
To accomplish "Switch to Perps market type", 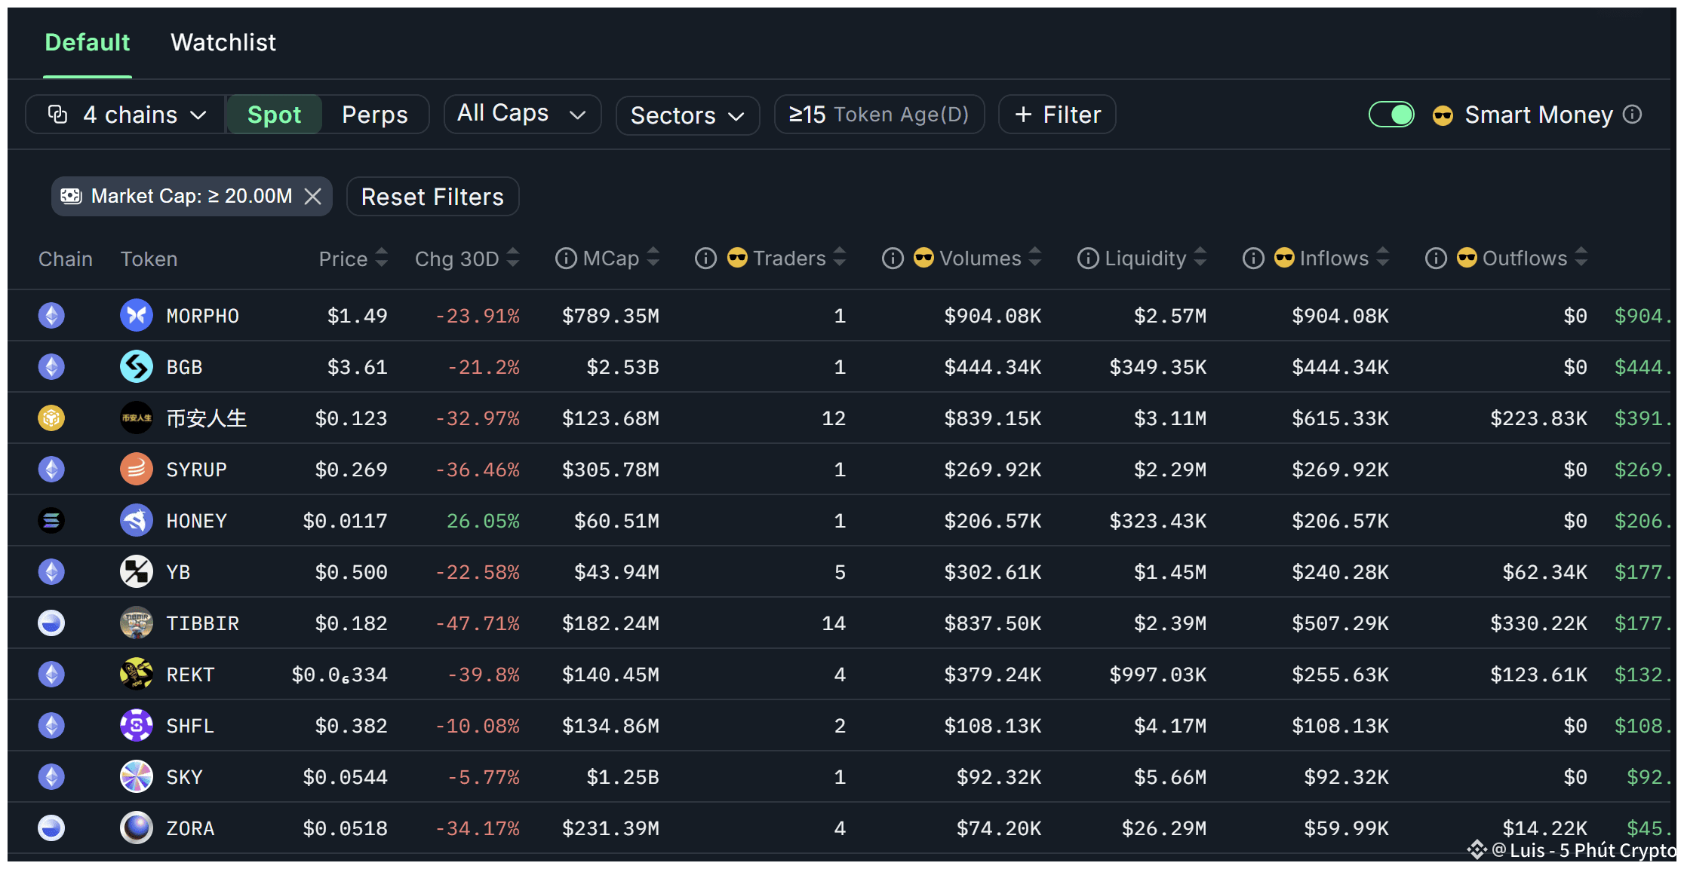I will [x=374, y=115].
